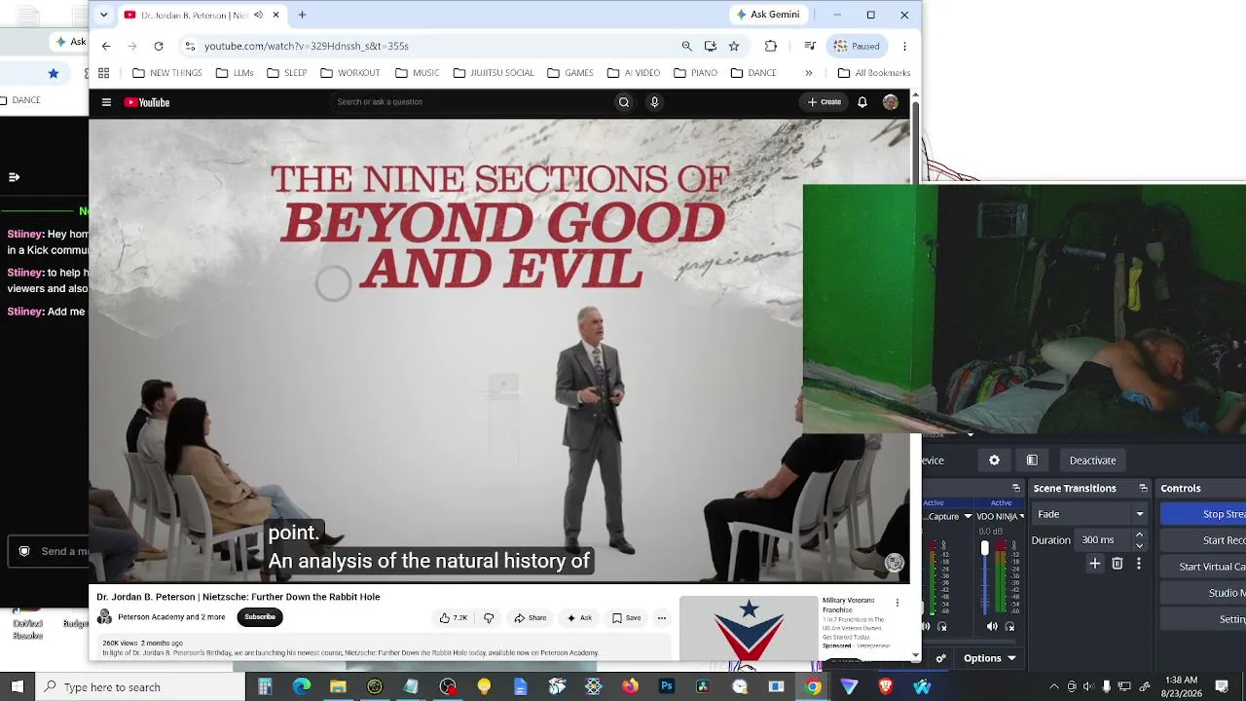The width and height of the screenshot is (1246, 701).
Task: Open the Windows Start menu
Action: coord(18,687)
